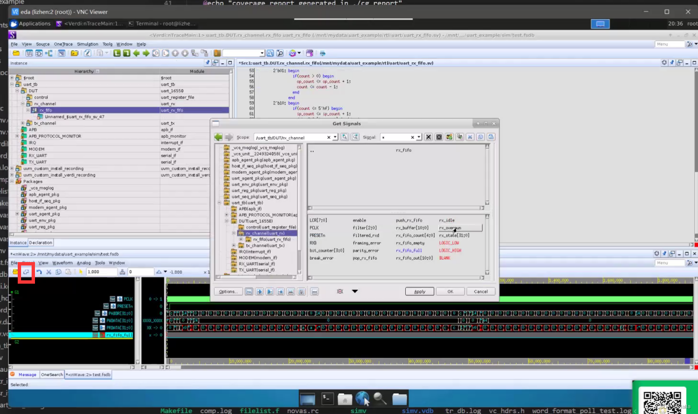The height and width of the screenshot is (414, 698).
Task: Expand the $root node in Instance hierarchy
Action: pos(12,78)
